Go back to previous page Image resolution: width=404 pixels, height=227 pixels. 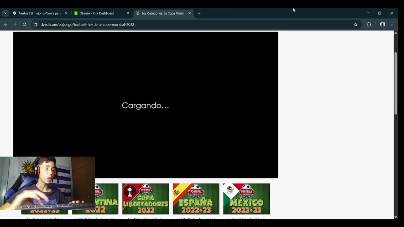point(6,24)
